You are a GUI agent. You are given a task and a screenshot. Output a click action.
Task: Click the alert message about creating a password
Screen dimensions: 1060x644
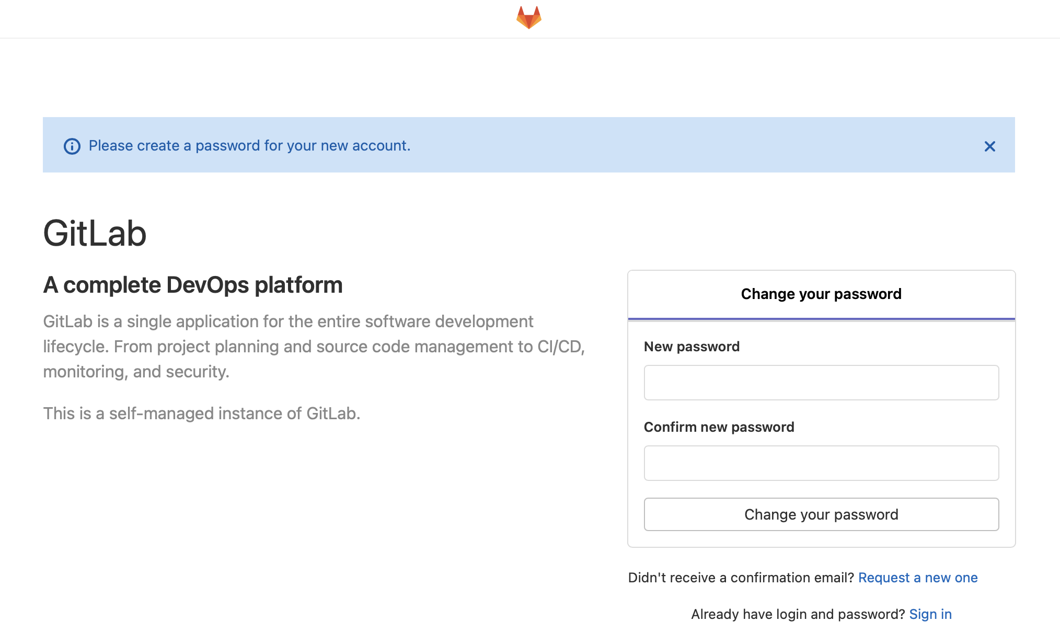coord(250,146)
